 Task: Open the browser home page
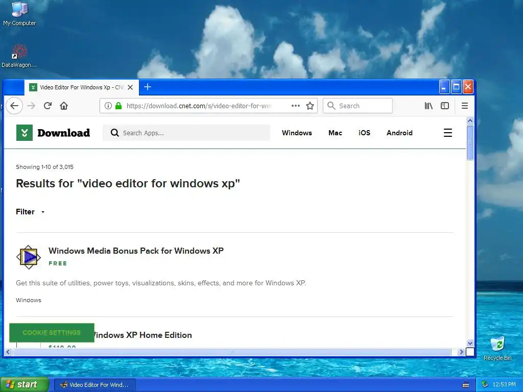pos(64,106)
